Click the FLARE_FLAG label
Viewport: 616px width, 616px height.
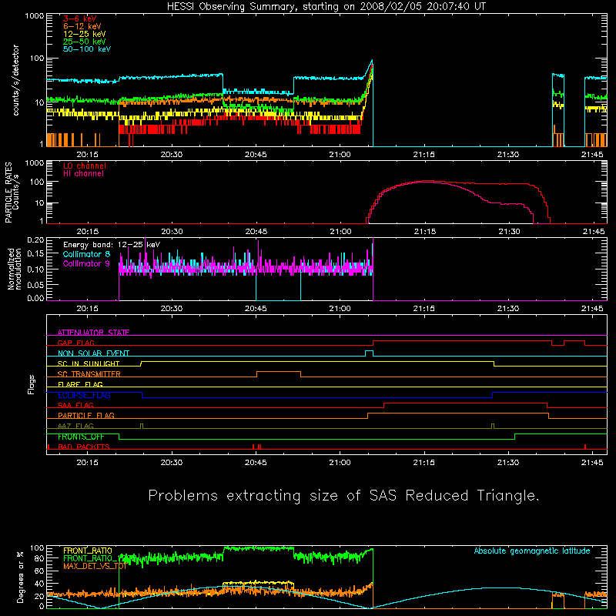click(x=80, y=384)
